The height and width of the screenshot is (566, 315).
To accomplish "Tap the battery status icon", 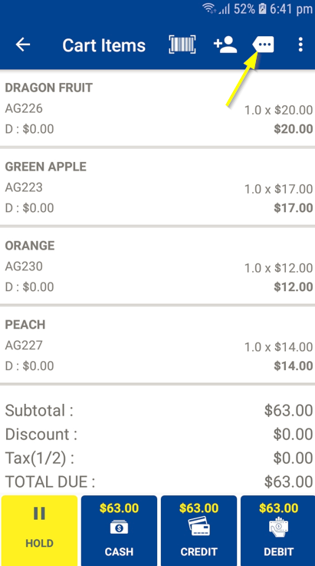I will click(262, 9).
